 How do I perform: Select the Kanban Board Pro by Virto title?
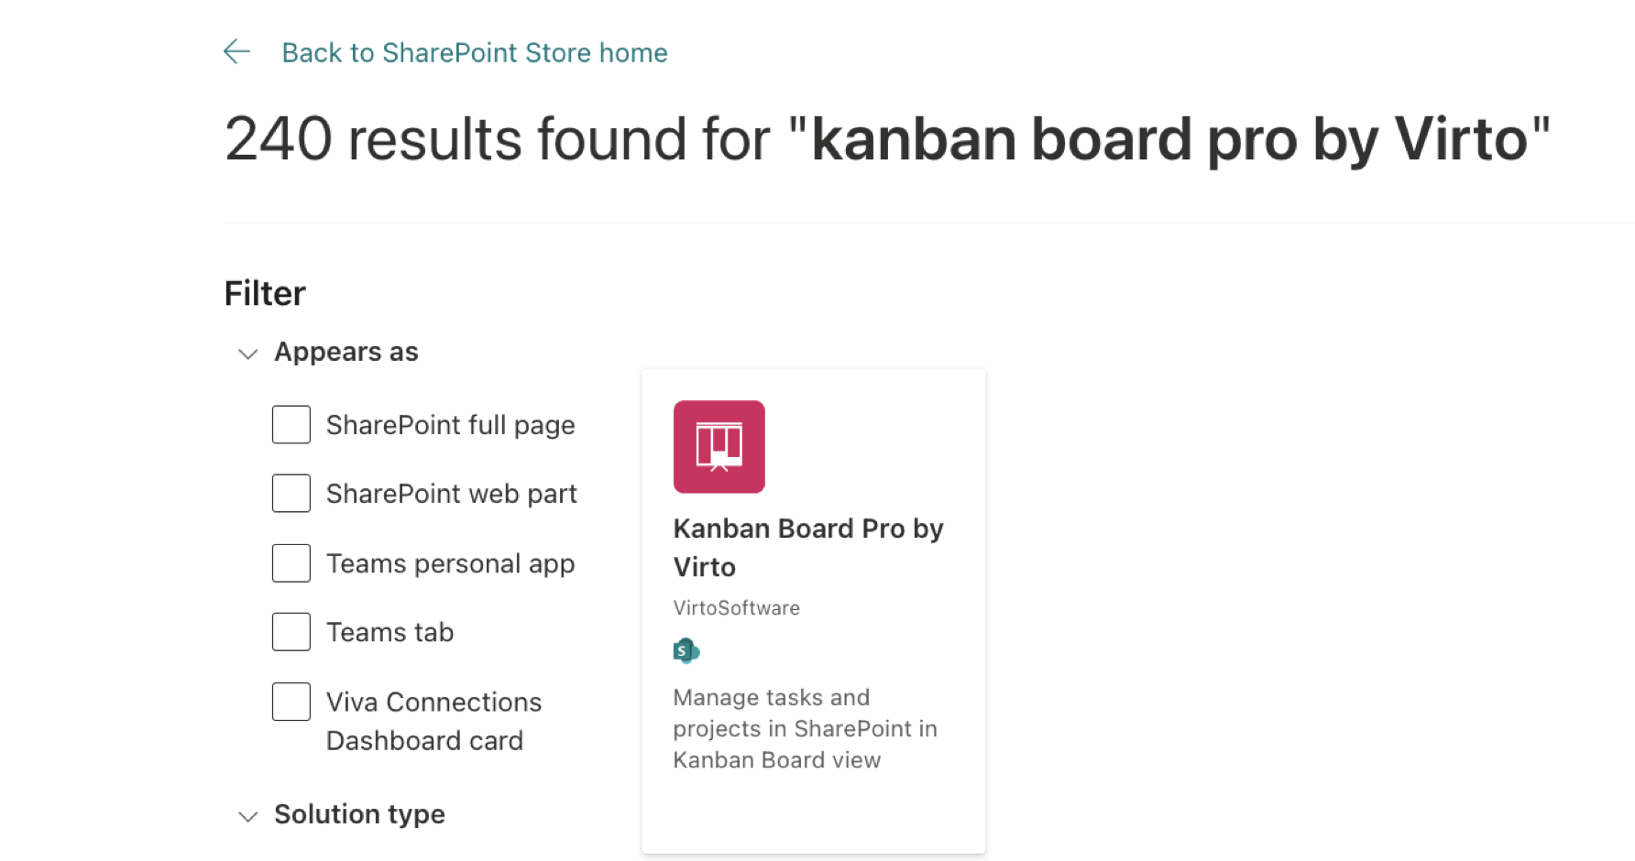pos(807,547)
